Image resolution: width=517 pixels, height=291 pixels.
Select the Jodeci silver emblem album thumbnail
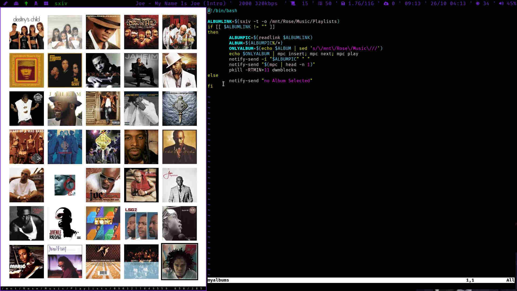click(x=180, y=109)
